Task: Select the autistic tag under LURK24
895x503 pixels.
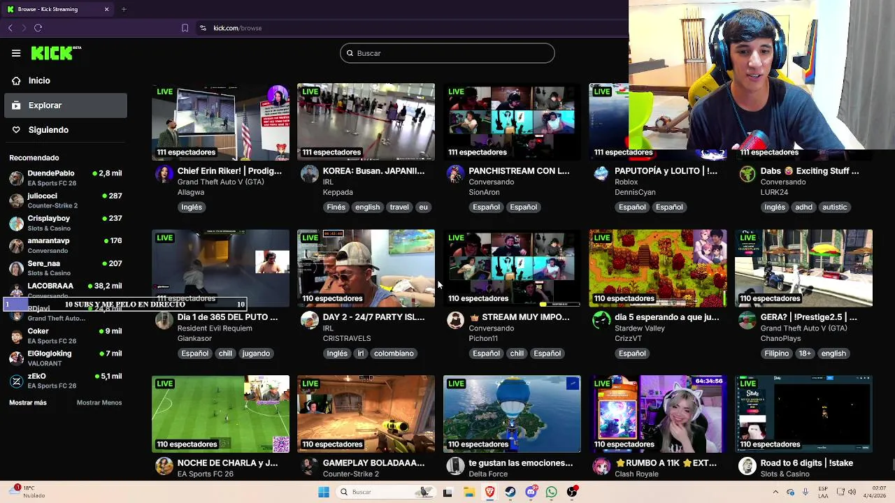Action: tap(835, 207)
